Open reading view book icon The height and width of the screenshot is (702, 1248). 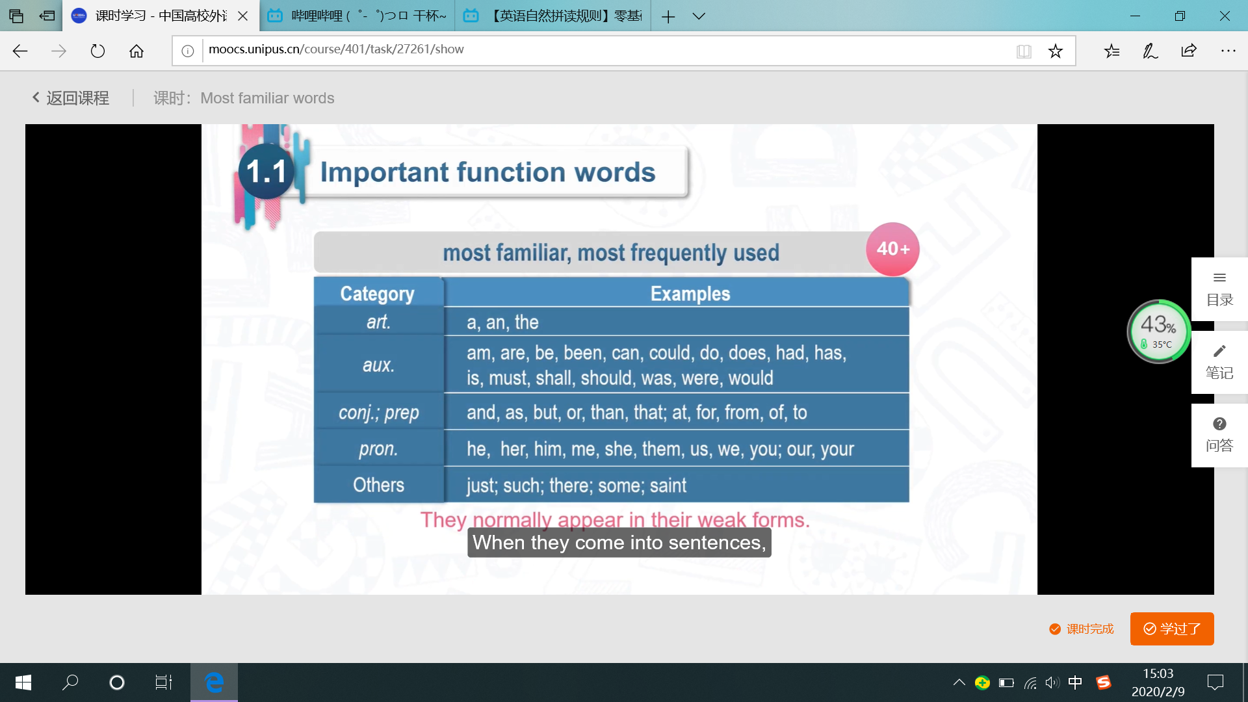coord(1024,51)
